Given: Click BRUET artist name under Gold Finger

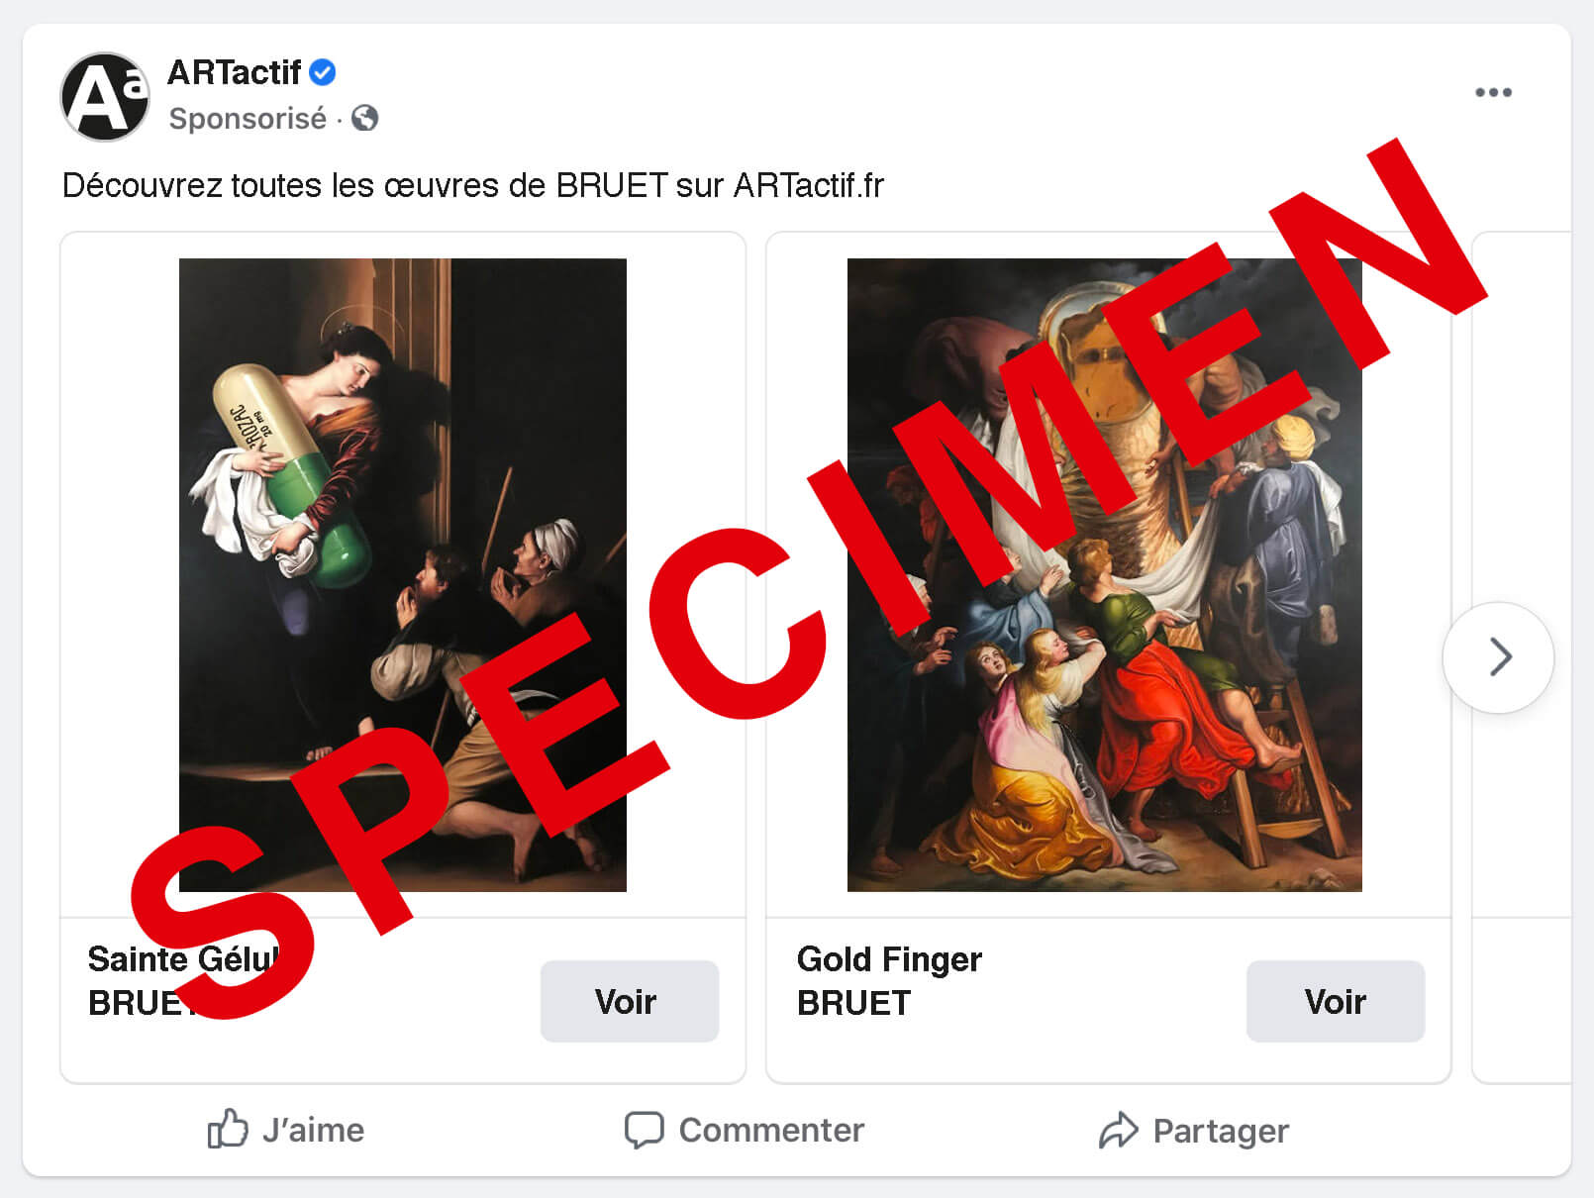Looking at the screenshot, I should pos(853,1003).
